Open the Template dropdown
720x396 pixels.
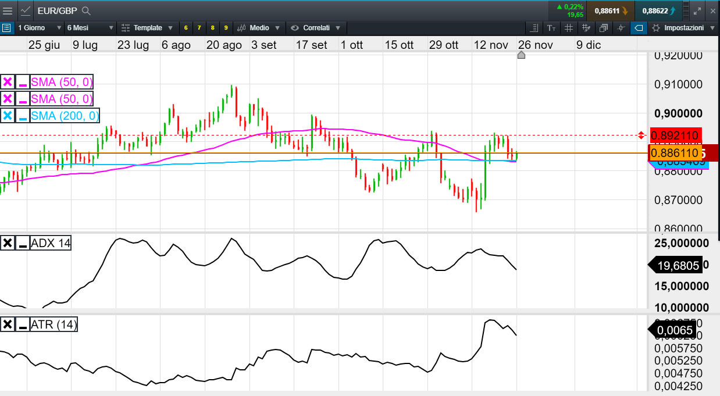click(x=148, y=27)
